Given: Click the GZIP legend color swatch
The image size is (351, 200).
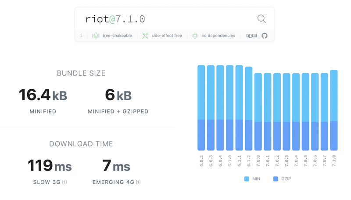Looking at the screenshot, I should tap(276, 179).
